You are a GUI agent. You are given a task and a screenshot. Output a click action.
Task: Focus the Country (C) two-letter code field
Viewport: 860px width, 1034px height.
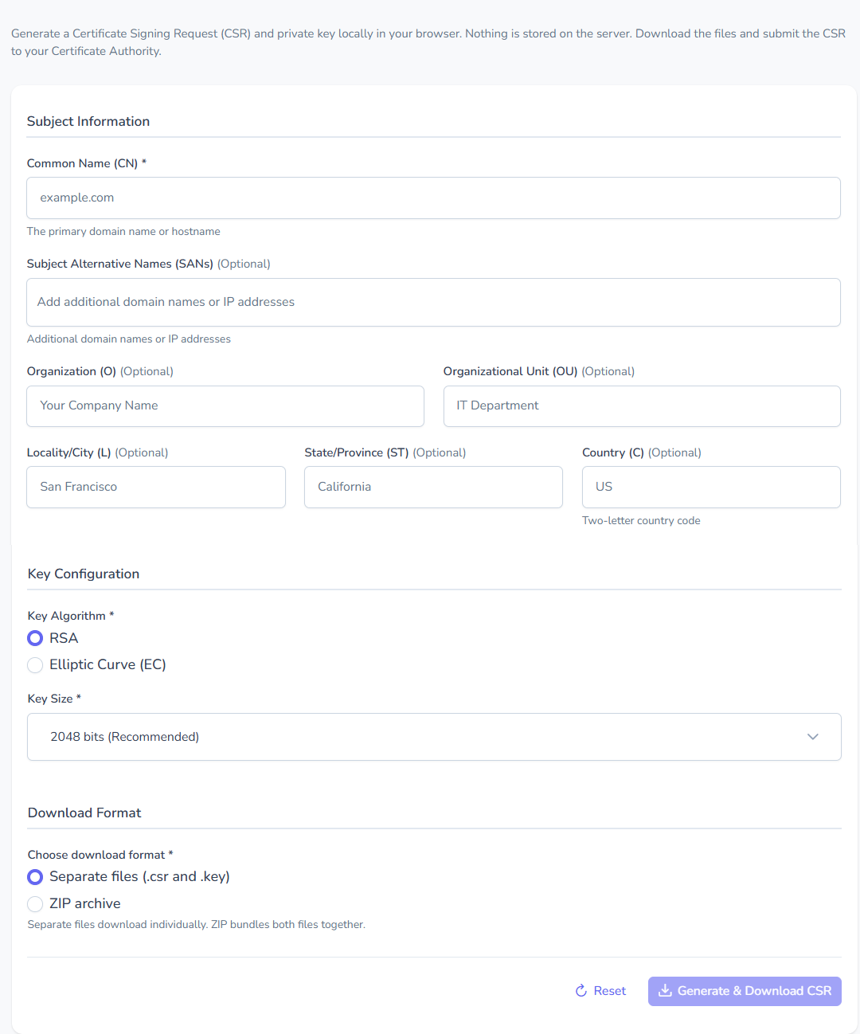point(711,487)
